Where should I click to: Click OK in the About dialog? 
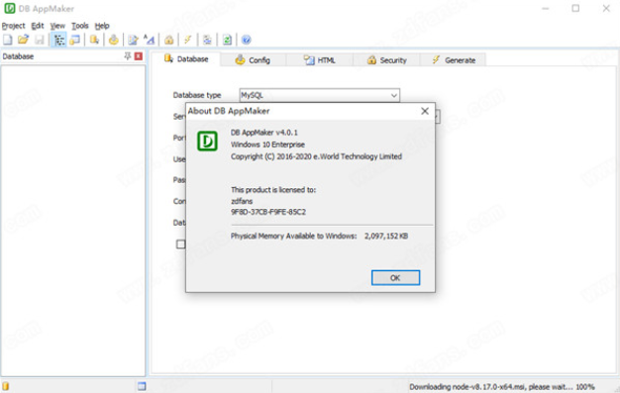[x=395, y=278]
